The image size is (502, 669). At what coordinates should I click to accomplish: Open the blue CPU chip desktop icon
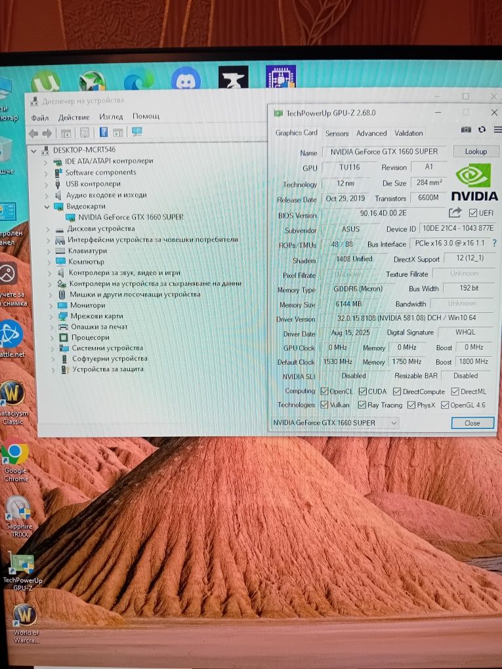[280, 76]
